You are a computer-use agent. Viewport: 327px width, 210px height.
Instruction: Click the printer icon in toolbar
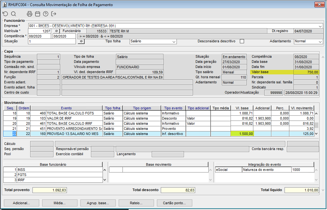(30, 14)
